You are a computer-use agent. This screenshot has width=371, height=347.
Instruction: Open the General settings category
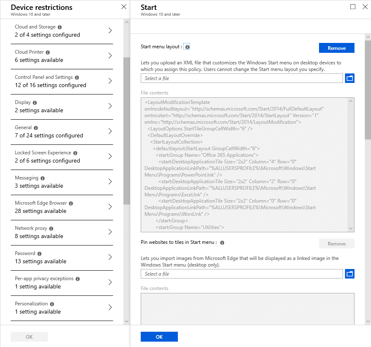(62, 132)
